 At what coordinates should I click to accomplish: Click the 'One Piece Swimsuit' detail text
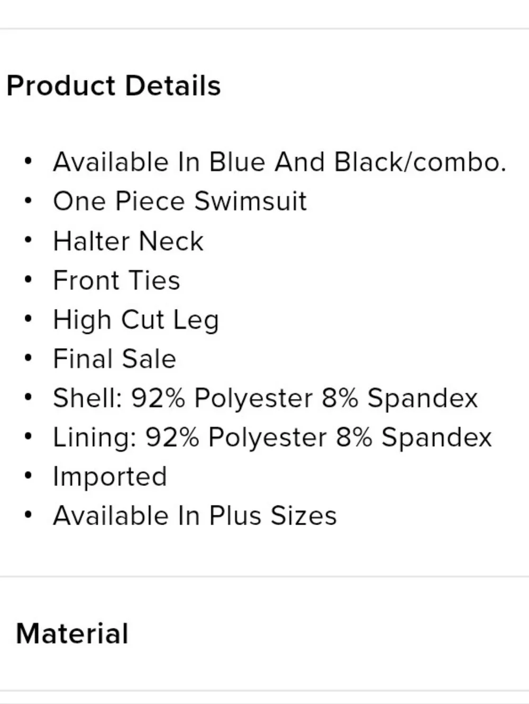click(x=180, y=201)
